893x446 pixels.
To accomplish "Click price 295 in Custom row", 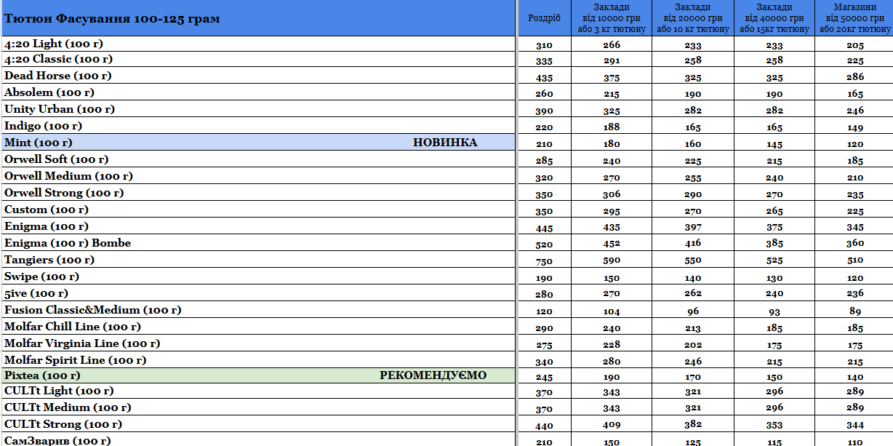I will (x=612, y=212).
